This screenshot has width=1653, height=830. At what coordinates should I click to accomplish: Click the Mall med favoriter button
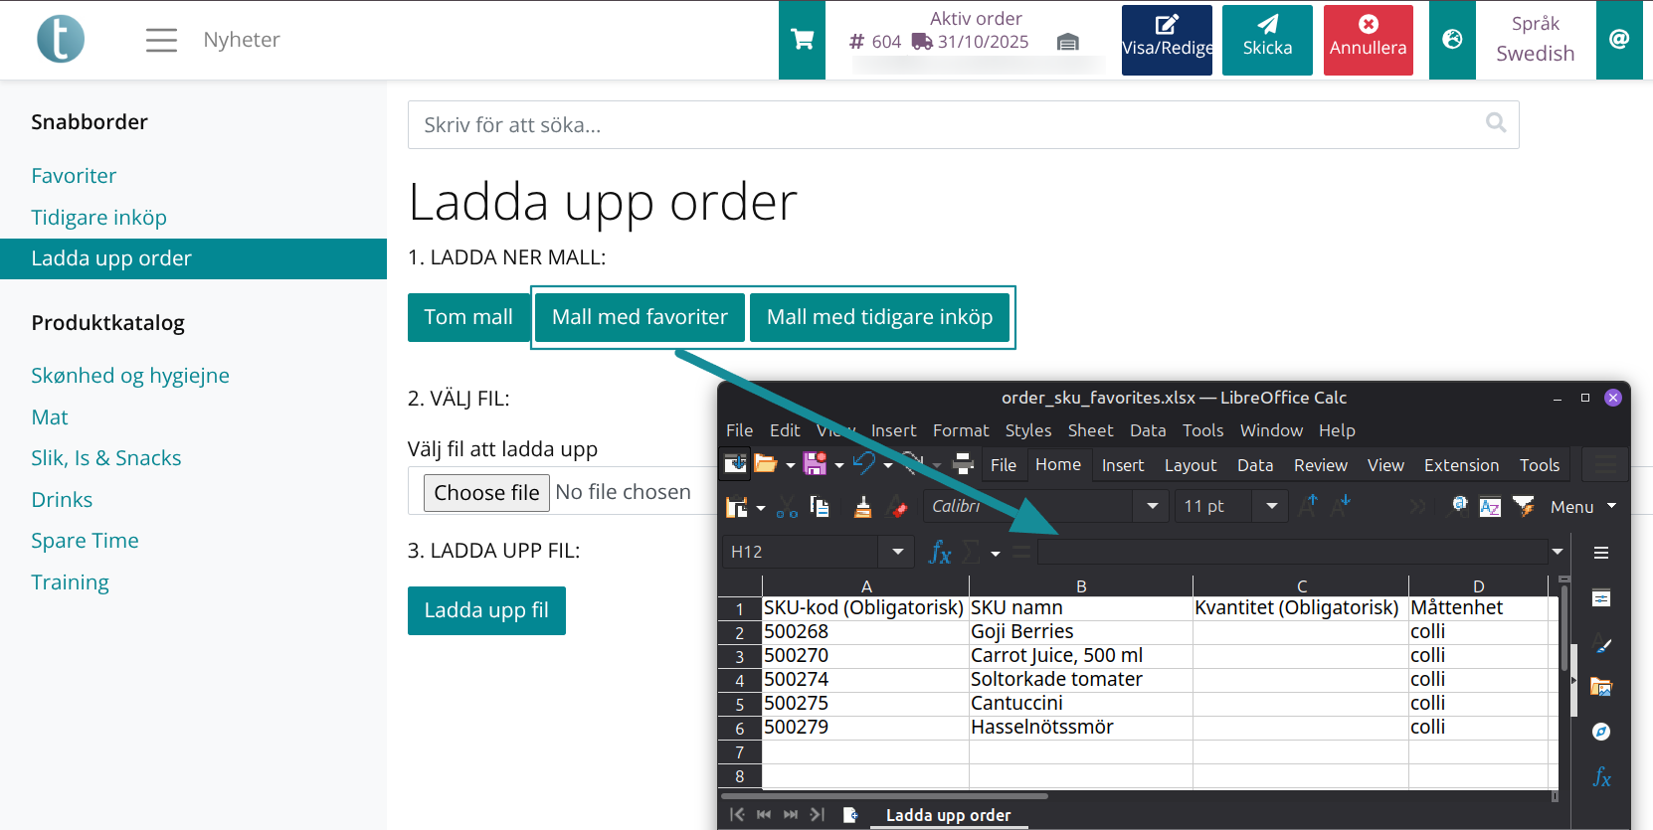640,317
